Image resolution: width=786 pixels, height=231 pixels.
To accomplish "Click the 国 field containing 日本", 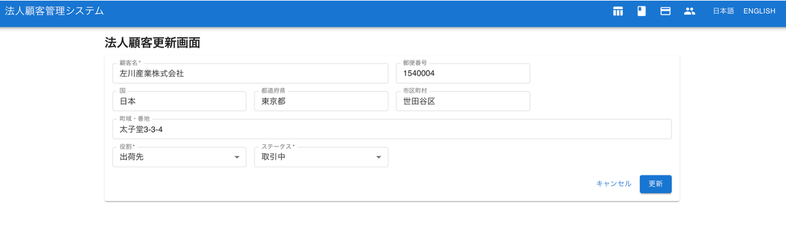I will [x=179, y=101].
